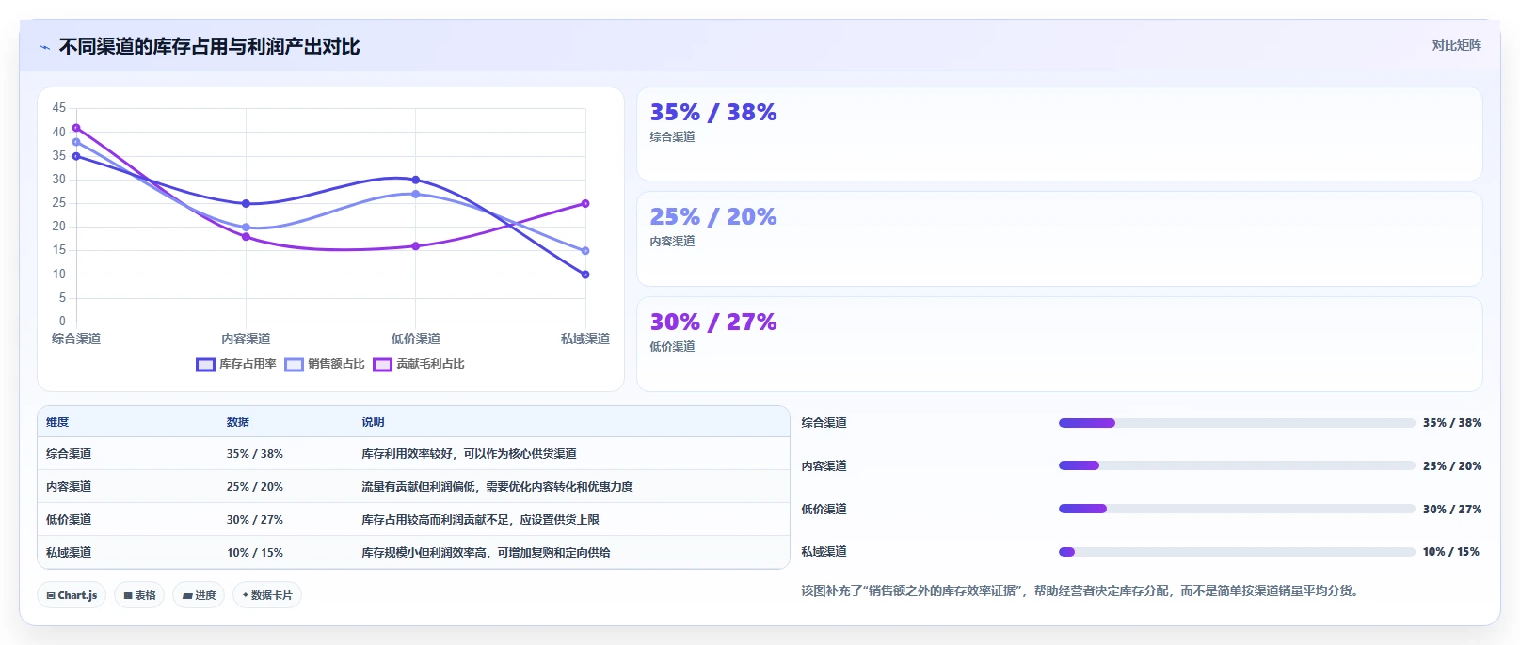Click the 25% / 20% 内容渠道 data card
This screenshot has width=1520, height=645.
1060,239
